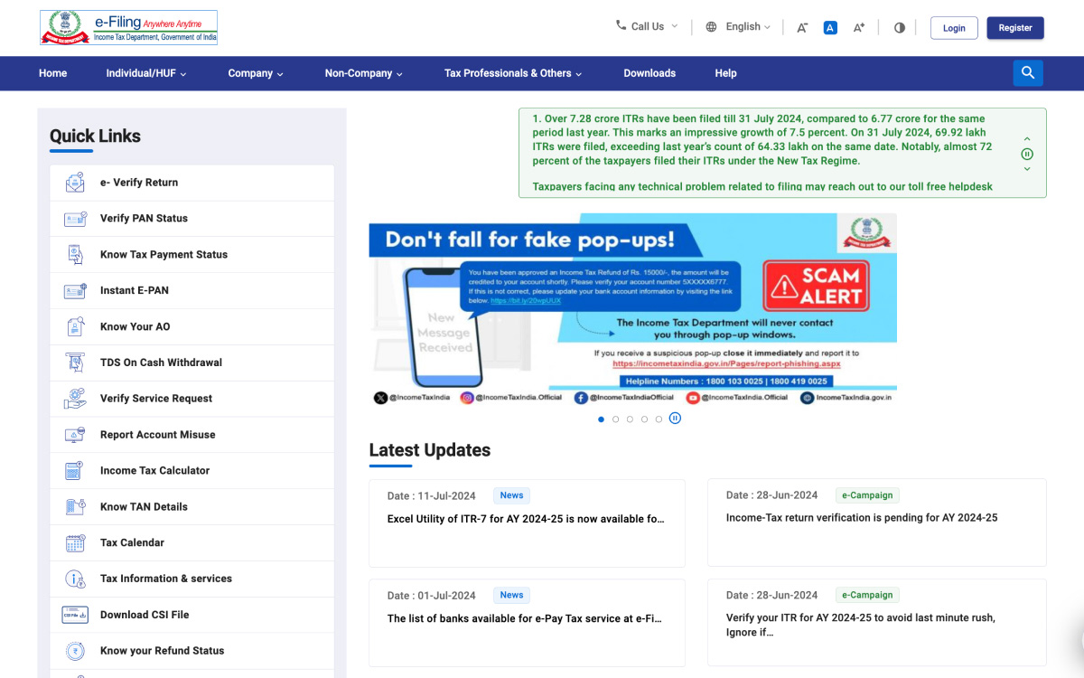Open the Register button

pyautogui.click(x=1014, y=27)
